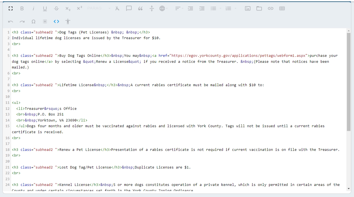Click the "Yorktown, VA 23690" line

[57, 120]
